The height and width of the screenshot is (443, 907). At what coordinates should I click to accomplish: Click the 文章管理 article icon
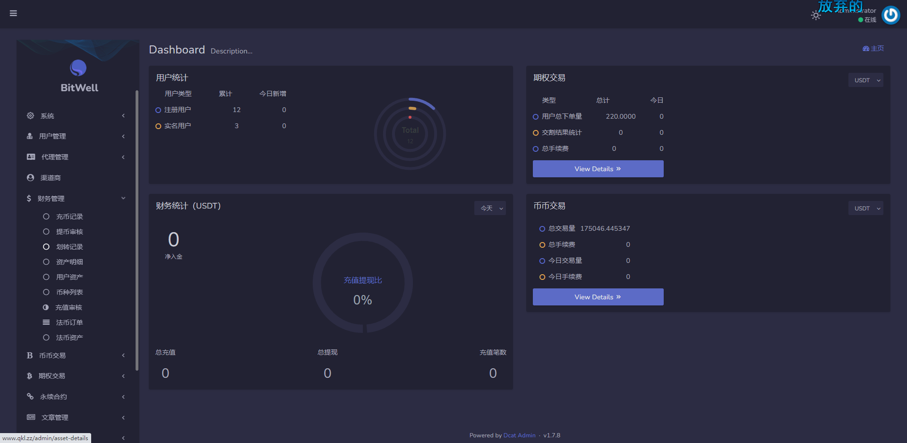coord(31,417)
